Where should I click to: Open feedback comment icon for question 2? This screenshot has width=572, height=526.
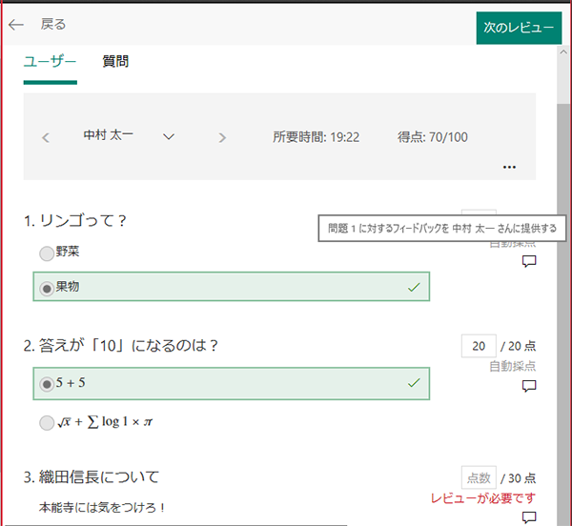point(529,386)
